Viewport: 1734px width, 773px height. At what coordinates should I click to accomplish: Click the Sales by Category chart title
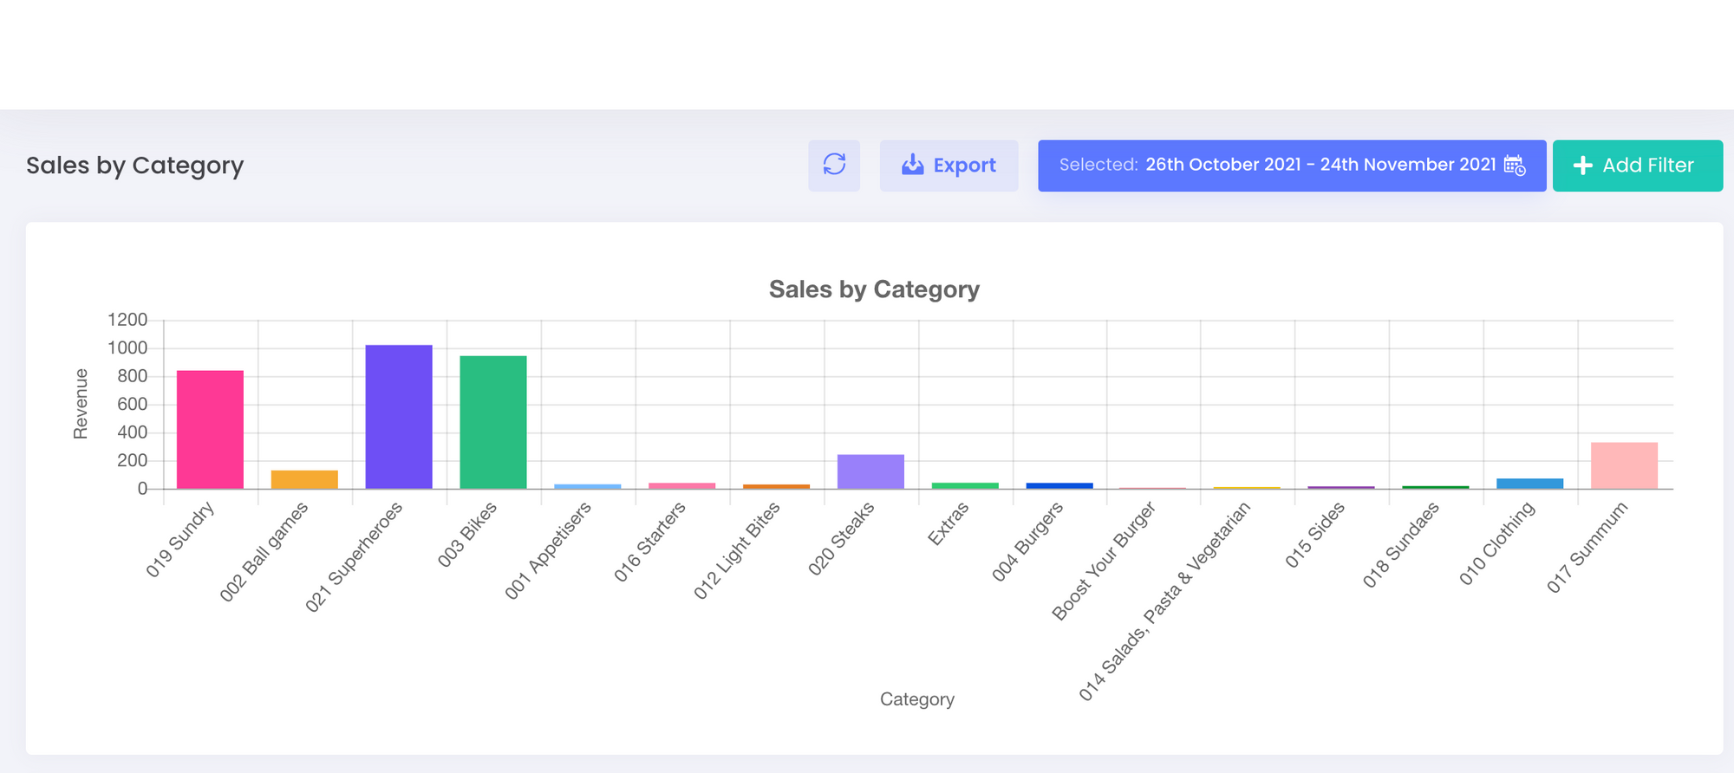pos(874,289)
